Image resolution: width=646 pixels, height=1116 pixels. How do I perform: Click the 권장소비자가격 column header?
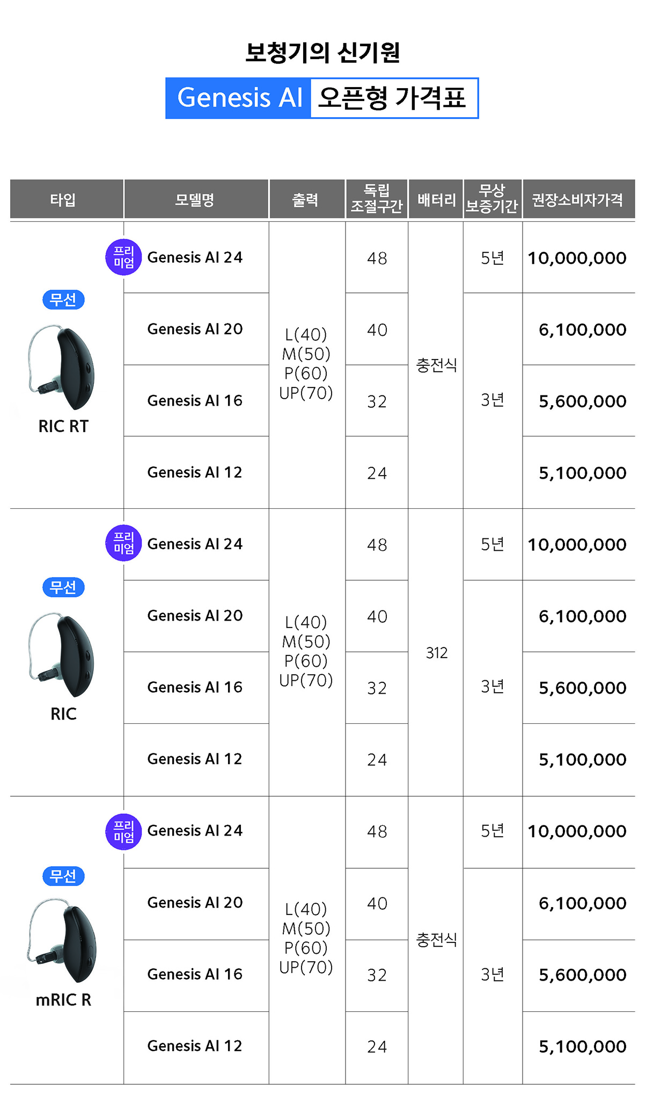[578, 200]
